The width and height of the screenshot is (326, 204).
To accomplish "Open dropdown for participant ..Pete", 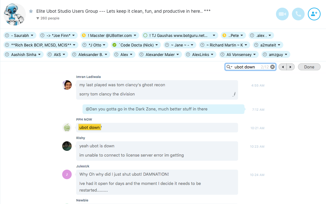I will (x=242, y=36).
